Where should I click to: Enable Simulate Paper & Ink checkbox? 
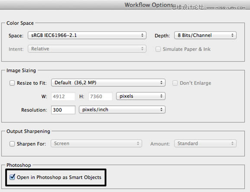pyautogui.click(x=158, y=49)
